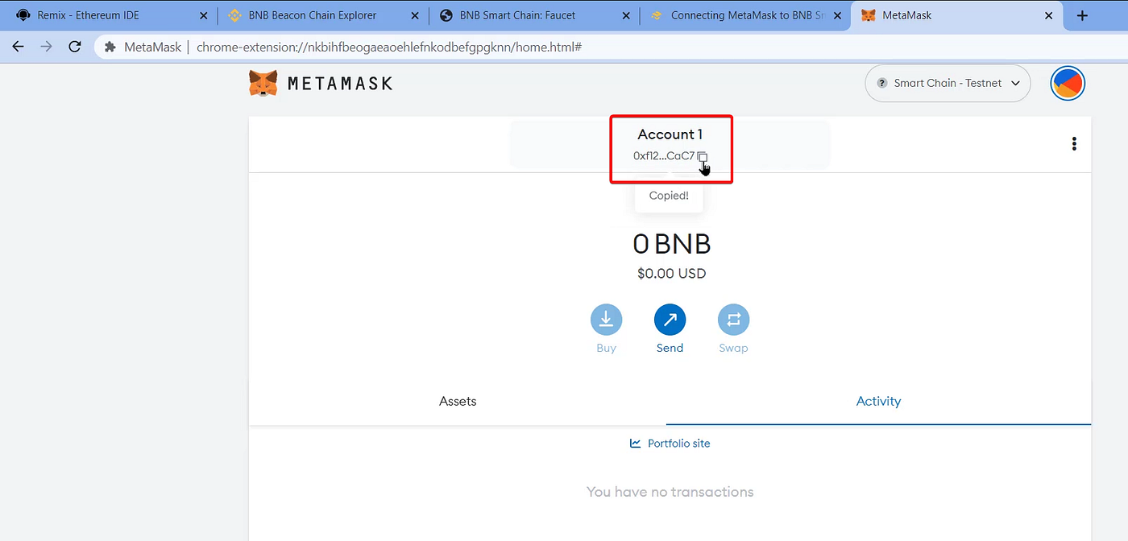Screen dimensions: 1128x541
Task: Reload the MetaMask page
Action: [x=74, y=47]
